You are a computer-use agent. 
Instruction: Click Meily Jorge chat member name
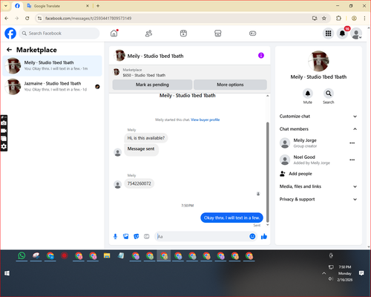click(x=305, y=140)
